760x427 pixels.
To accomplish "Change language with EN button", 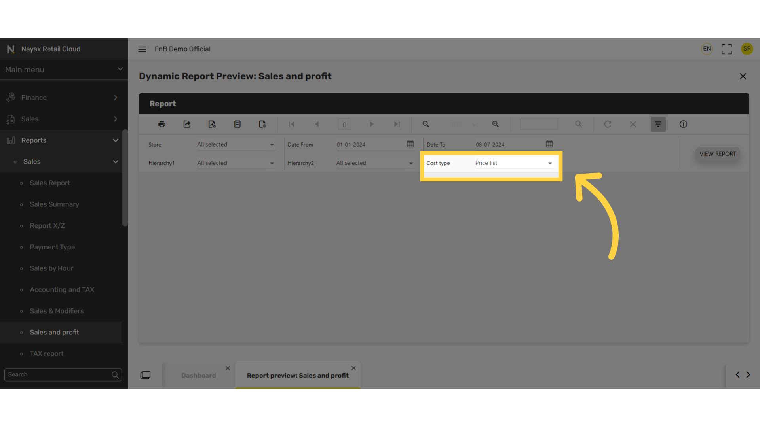I will pos(707,49).
